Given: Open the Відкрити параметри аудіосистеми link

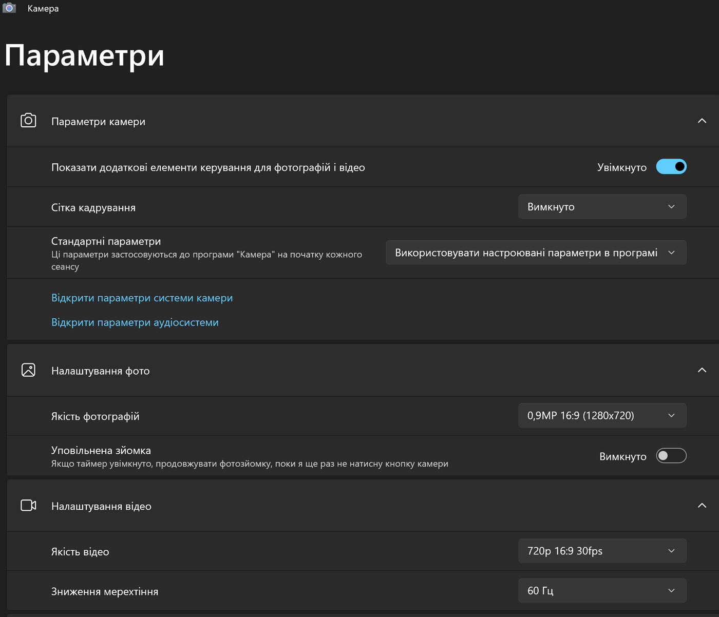Looking at the screenshot, I should coord(135,323).
